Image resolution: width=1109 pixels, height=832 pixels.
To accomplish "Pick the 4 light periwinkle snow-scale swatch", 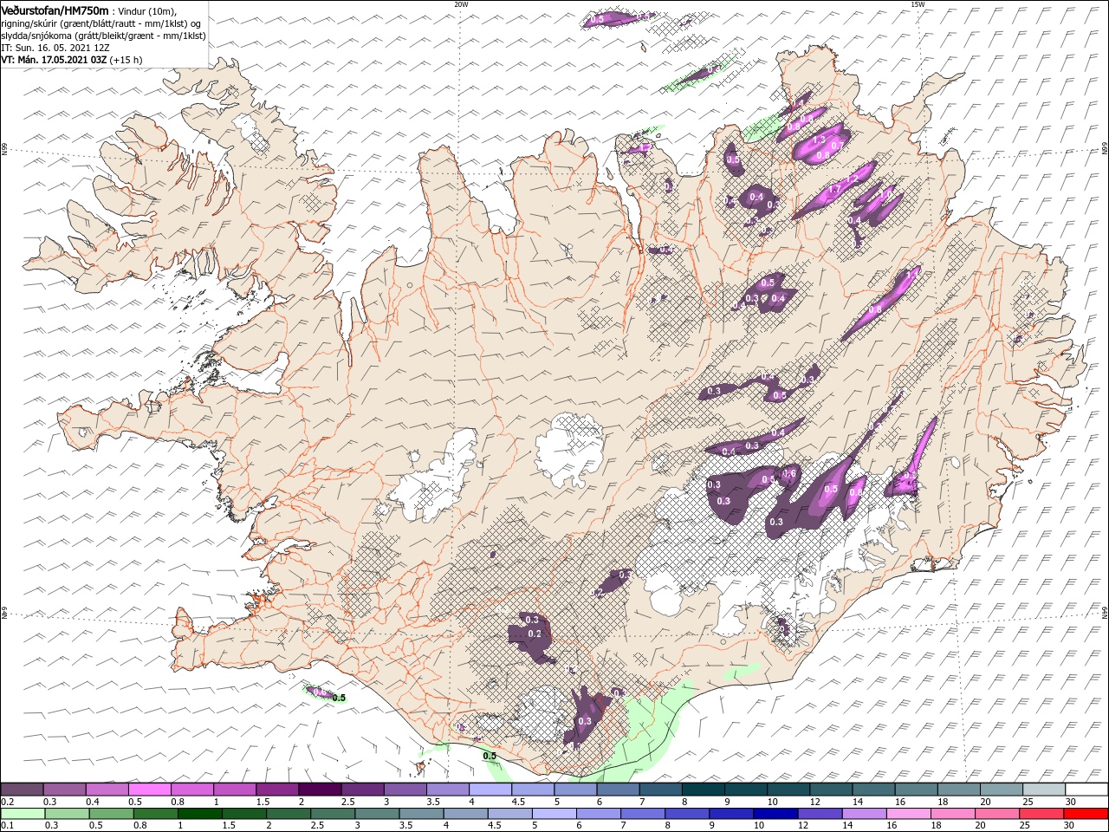I will 490,789.
